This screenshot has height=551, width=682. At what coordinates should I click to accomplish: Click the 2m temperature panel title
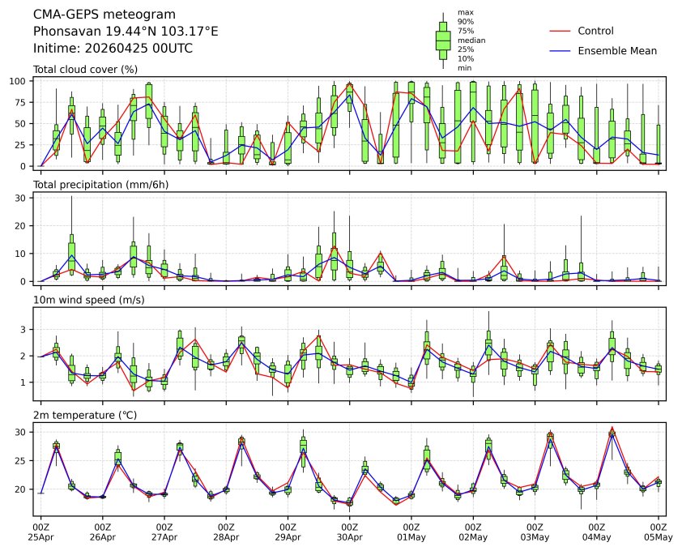(83, 415)
